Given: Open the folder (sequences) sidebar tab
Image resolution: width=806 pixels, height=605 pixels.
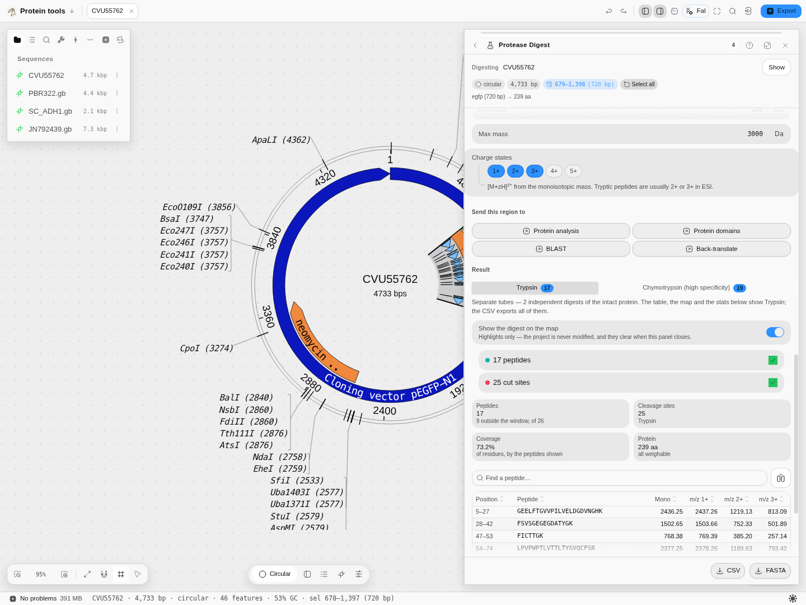Looking at the screenshot, I should [x=17, y=40].
